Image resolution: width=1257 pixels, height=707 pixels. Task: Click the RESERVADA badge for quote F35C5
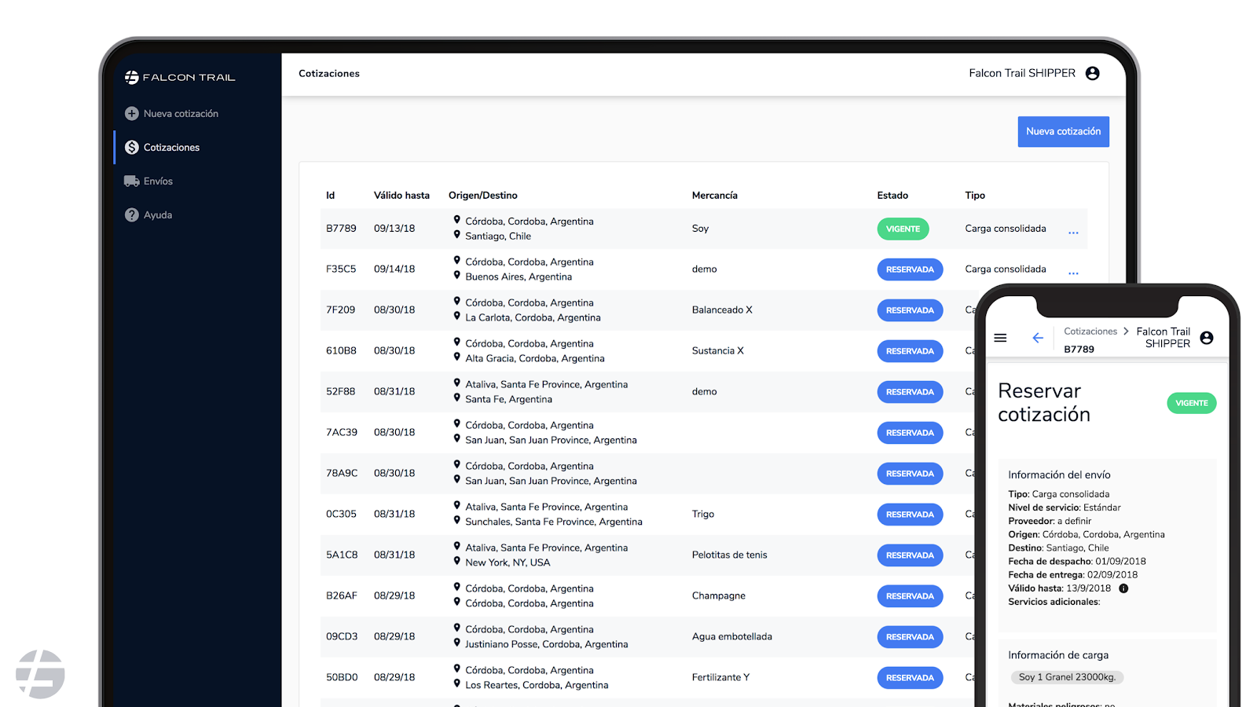pos(910,269)
